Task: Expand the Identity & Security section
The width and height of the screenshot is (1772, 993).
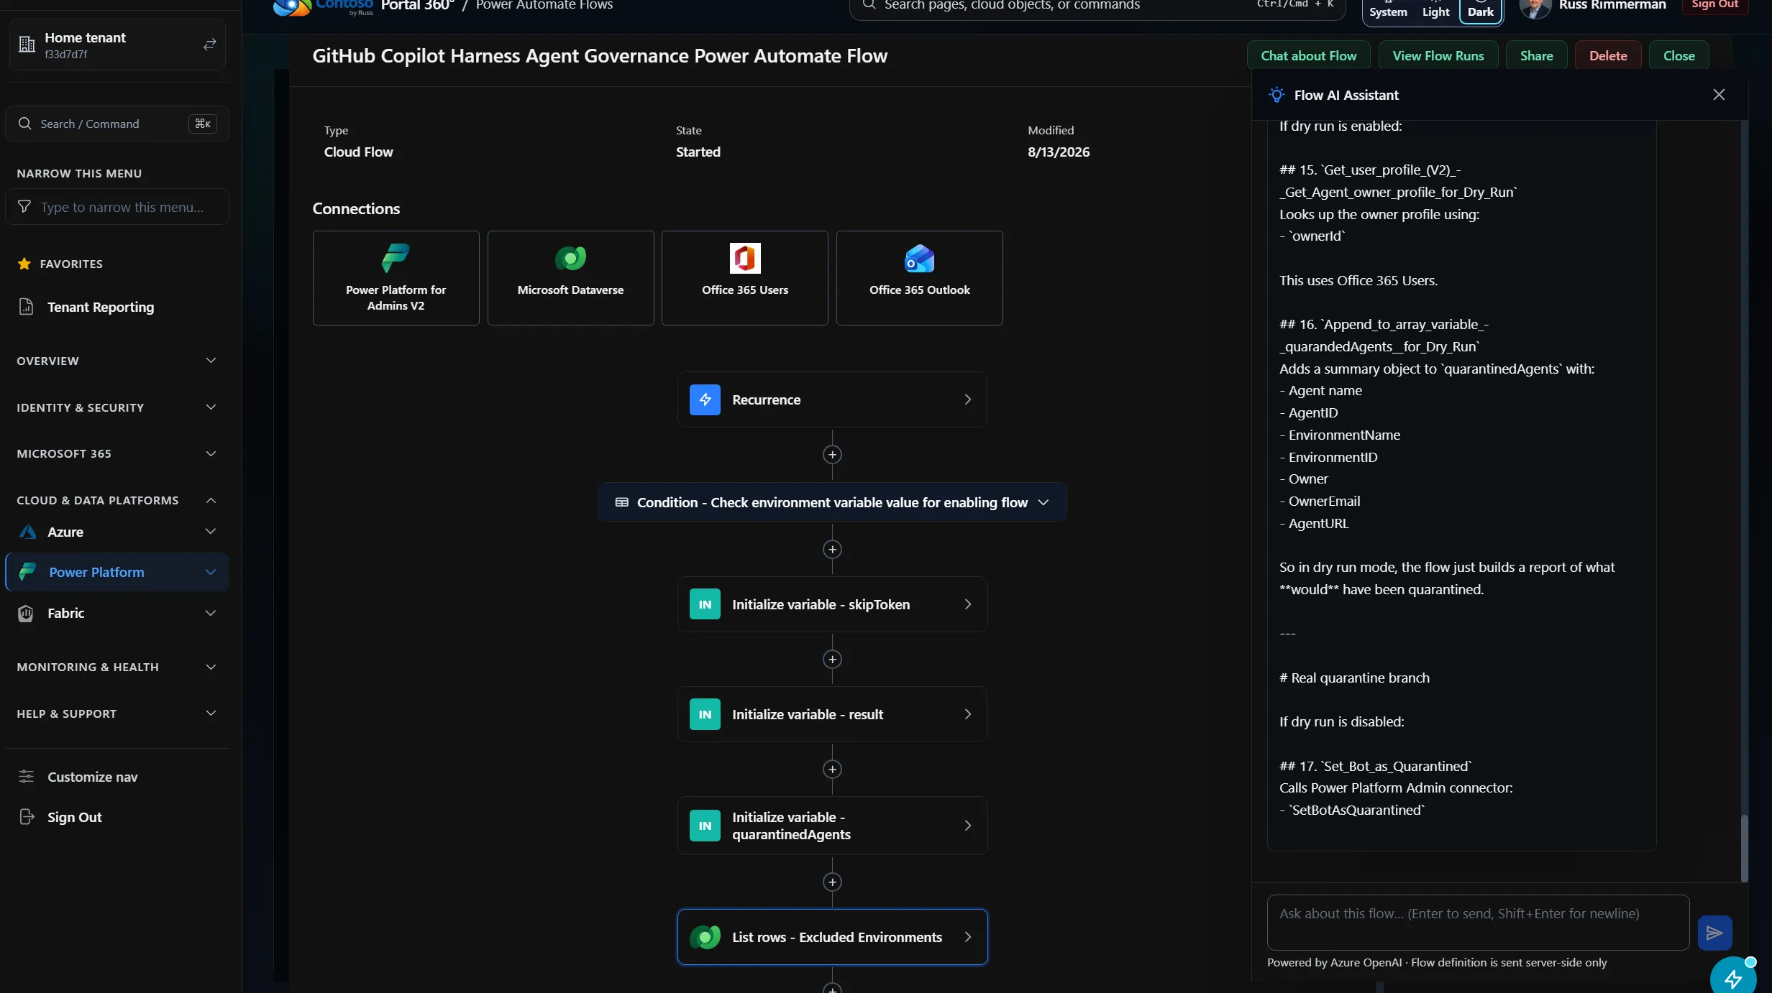Action: [117, 407]
